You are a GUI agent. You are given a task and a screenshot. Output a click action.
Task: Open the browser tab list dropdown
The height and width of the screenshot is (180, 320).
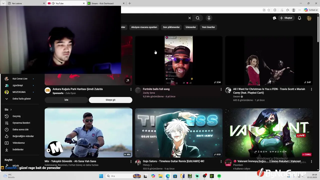tap(3, 3)
